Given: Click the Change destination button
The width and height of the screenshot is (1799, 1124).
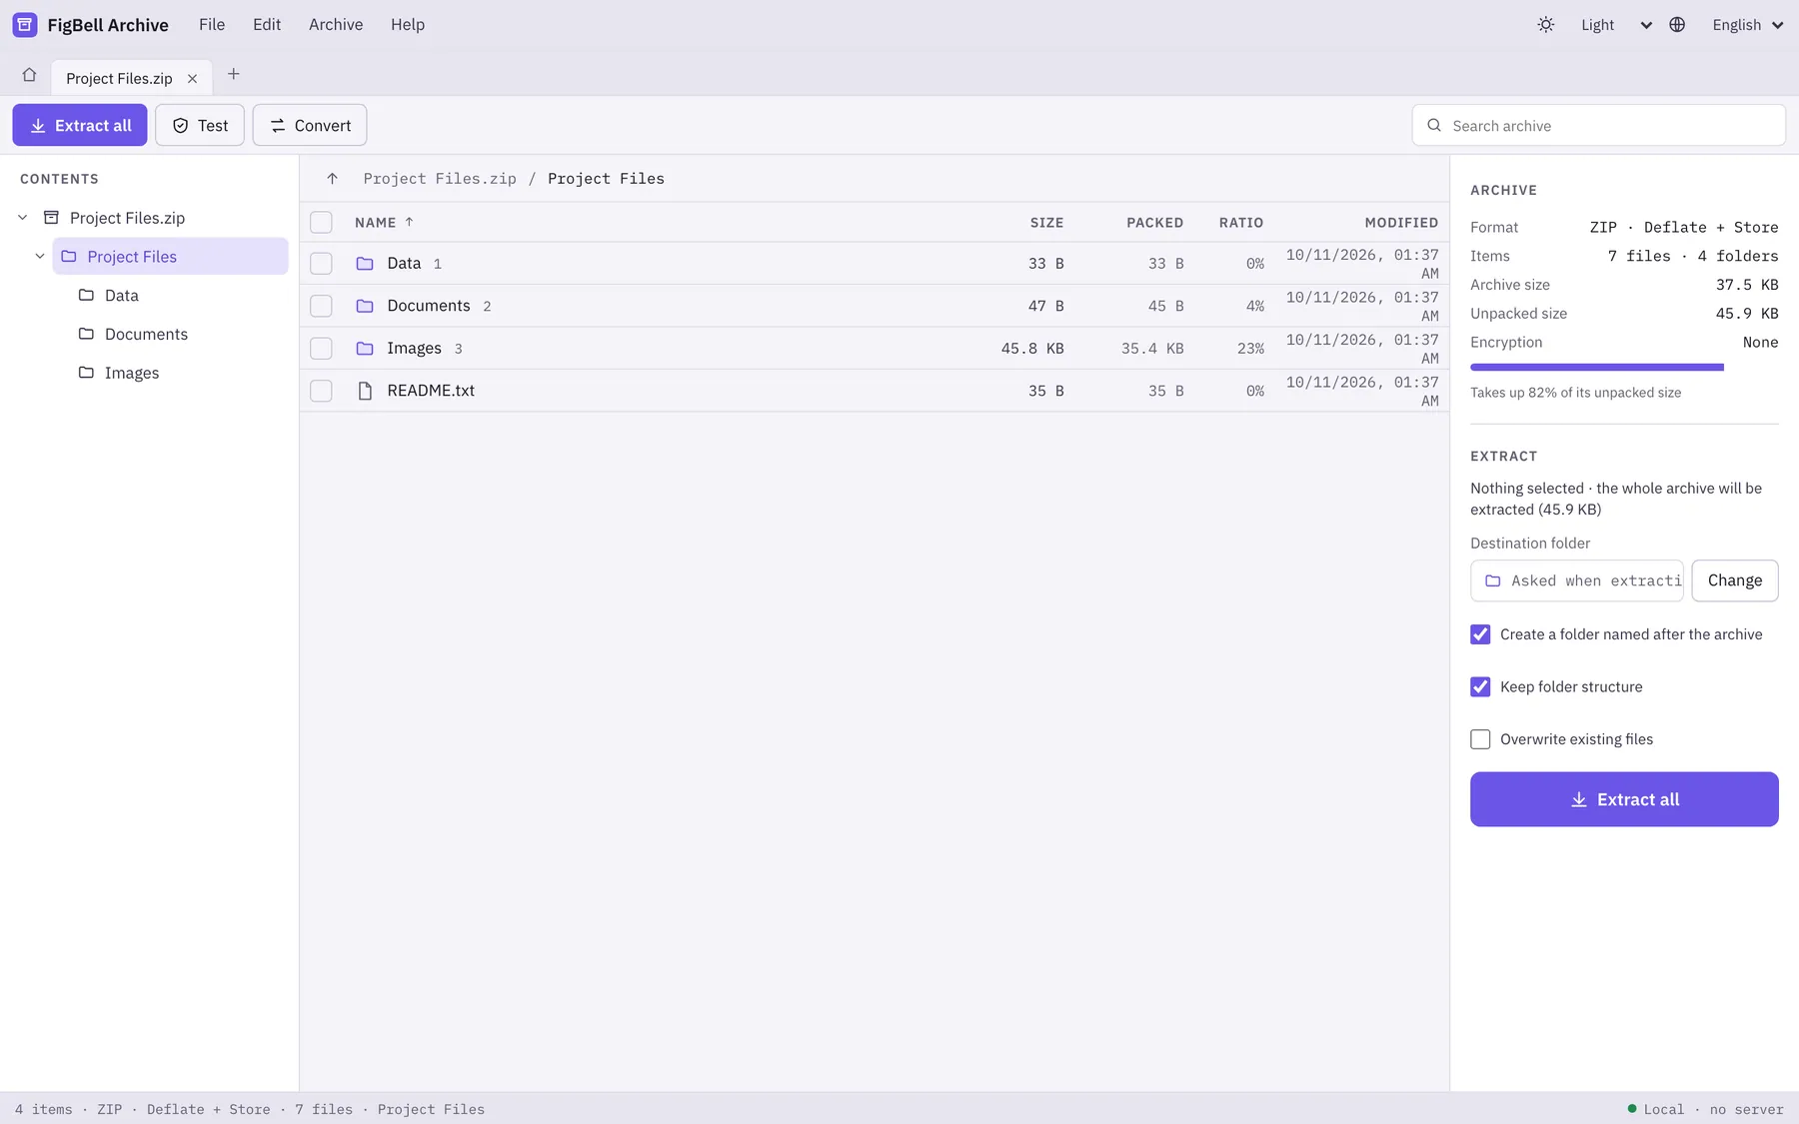Looking at the screenshot, I should (x=1735, y=580).
